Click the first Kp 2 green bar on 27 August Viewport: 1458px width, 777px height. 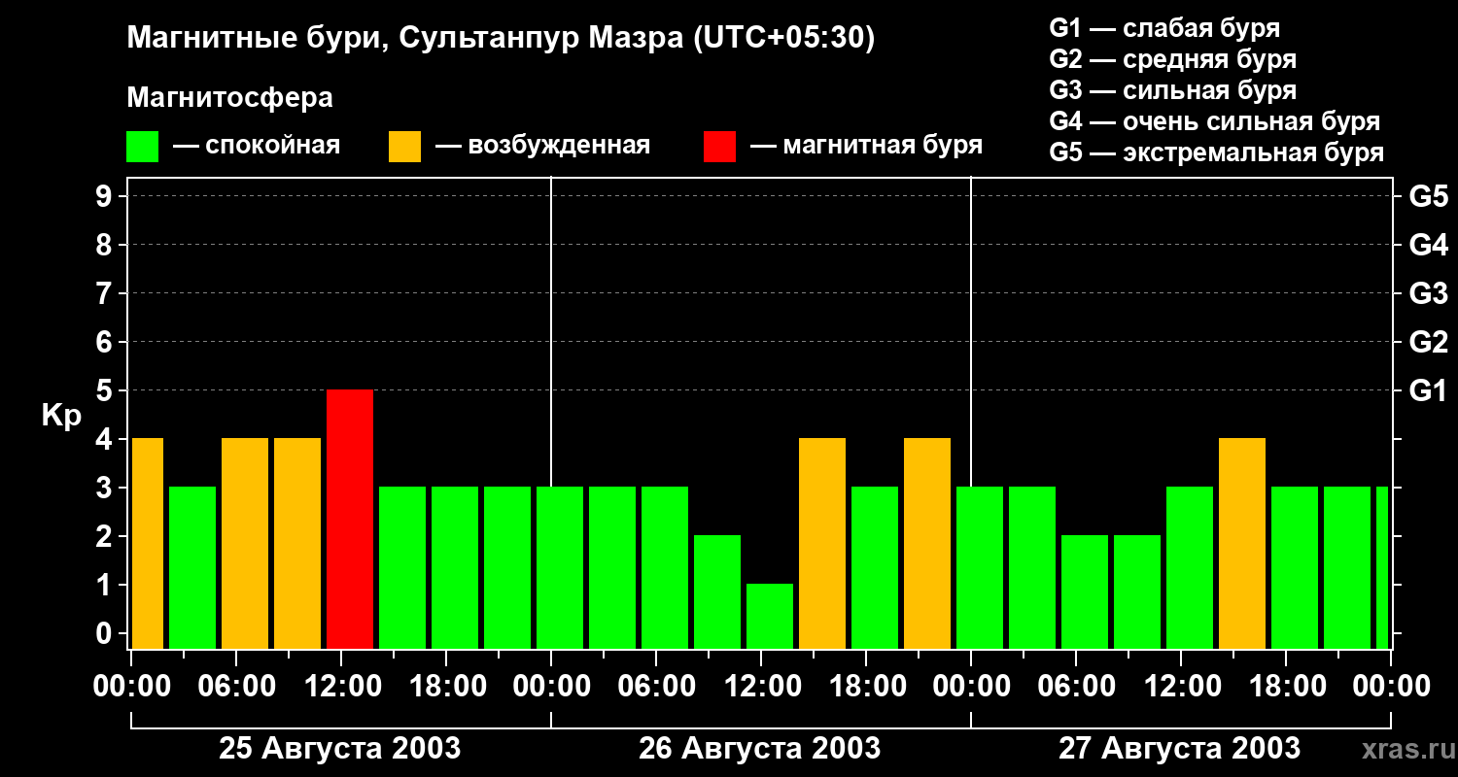pos(1085,591)
